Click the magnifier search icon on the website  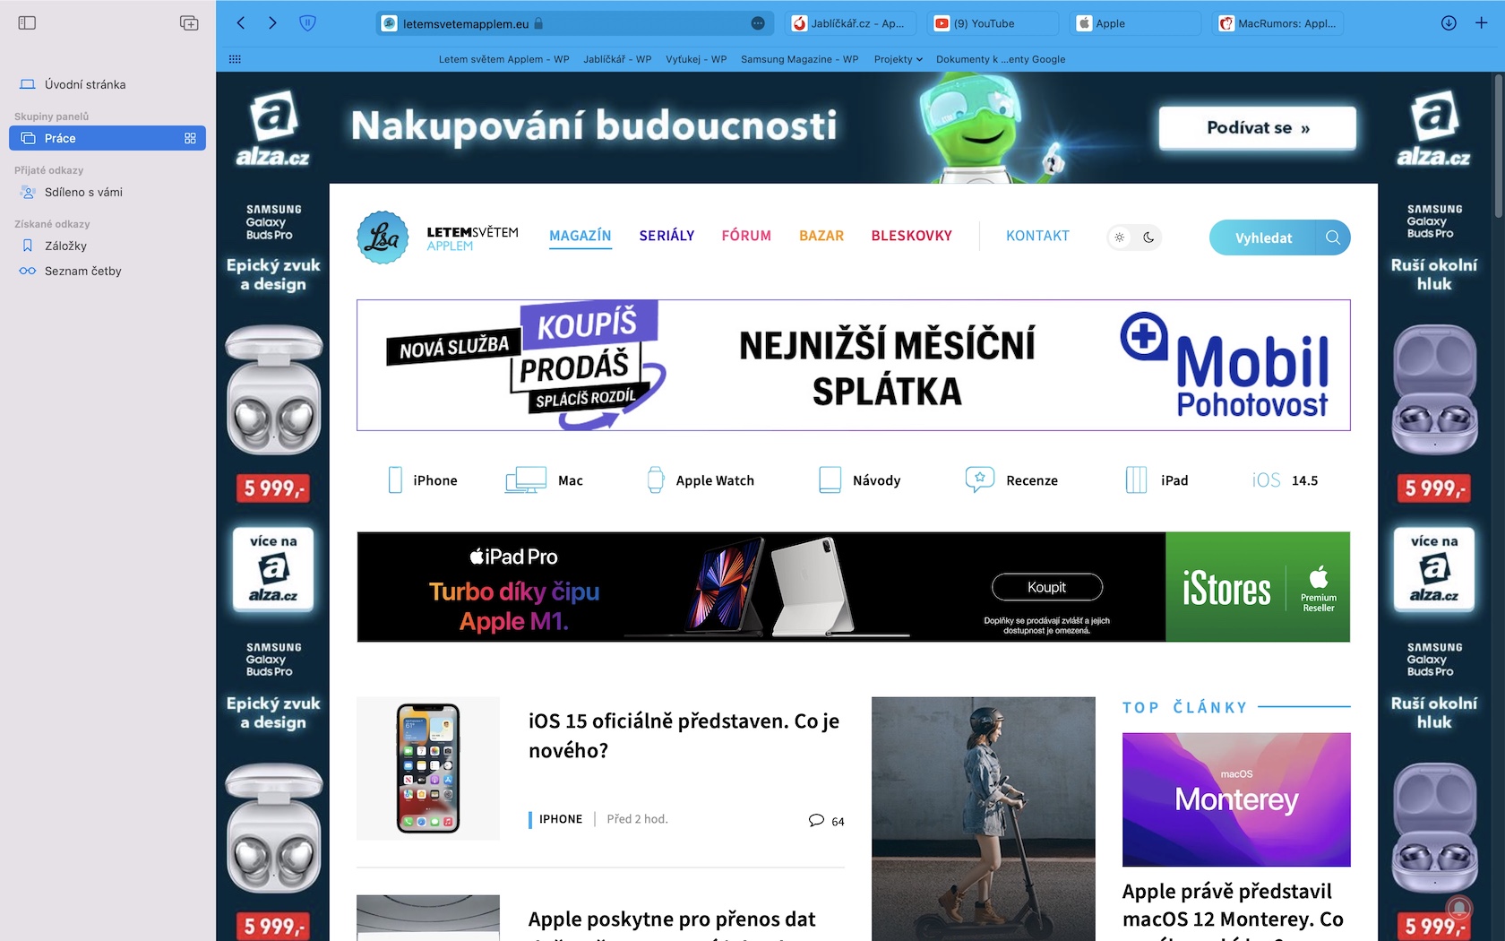(x=1333, y=237)
